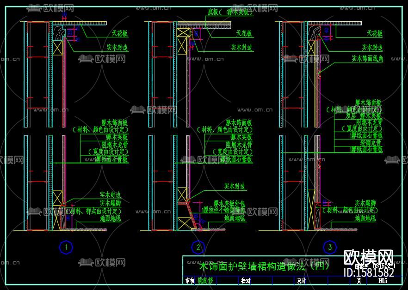Screen dimensions: 408x290
Task: Select the 设计 cell in title block
Action: [301, 281]
